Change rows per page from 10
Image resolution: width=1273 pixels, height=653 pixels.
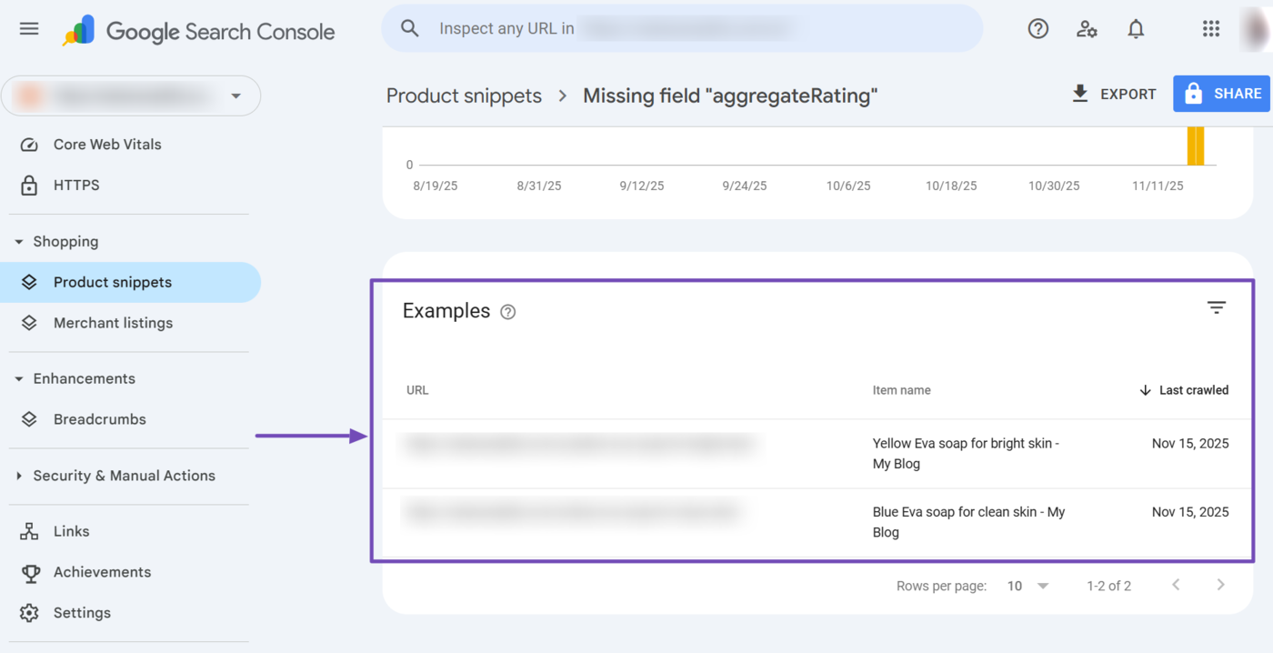(x=1028, y=586)
